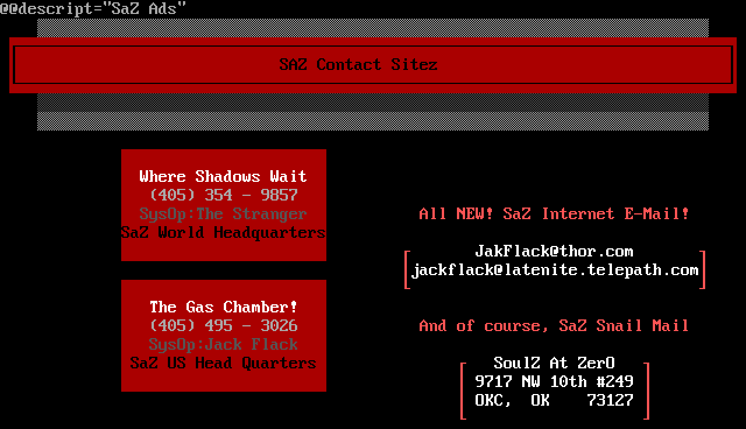Click the SysOp:Jack Flack line
The height and width of the screenshot is (429, 746).
click(x=223, y=344)
